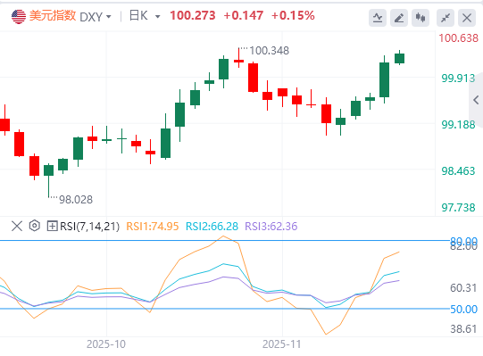This screenshot has height=356, width=483.
Task: Toggle the blue RSI2:66.28 line
Action: (x=212, y=227)
